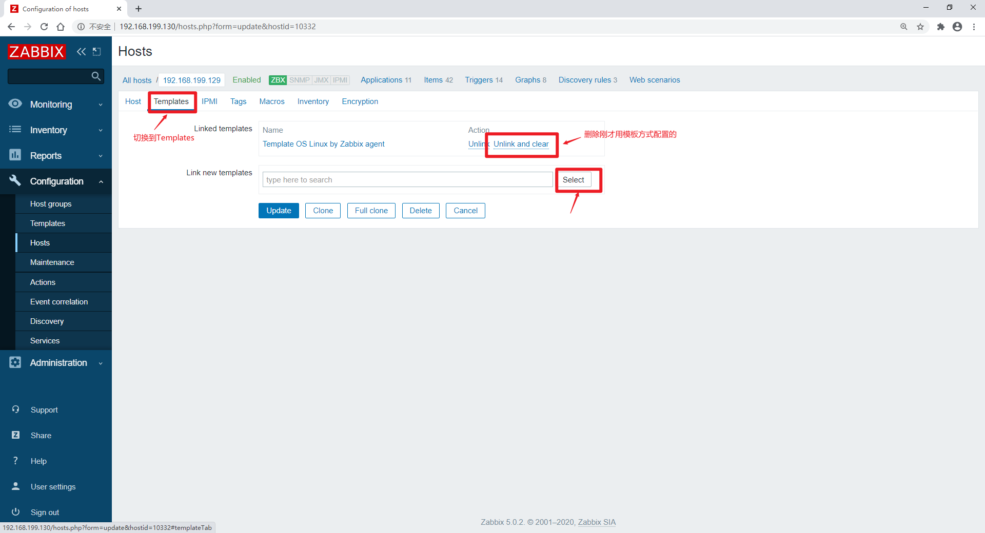This screenshot has height=533, width=985.
Task: Click the Update button
Action: pos(279,211)
